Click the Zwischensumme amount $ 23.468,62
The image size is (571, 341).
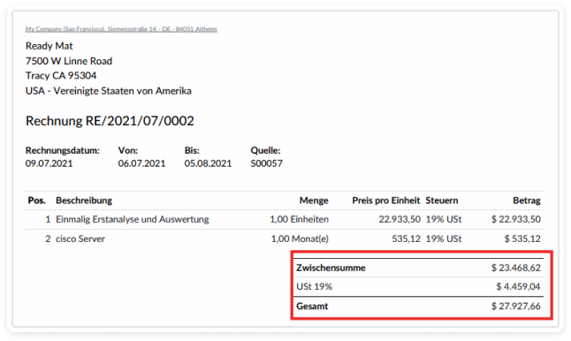[x=516, y=268]
